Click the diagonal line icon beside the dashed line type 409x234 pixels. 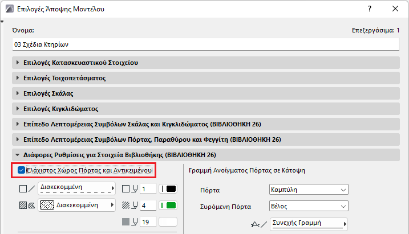pos(31,188)
